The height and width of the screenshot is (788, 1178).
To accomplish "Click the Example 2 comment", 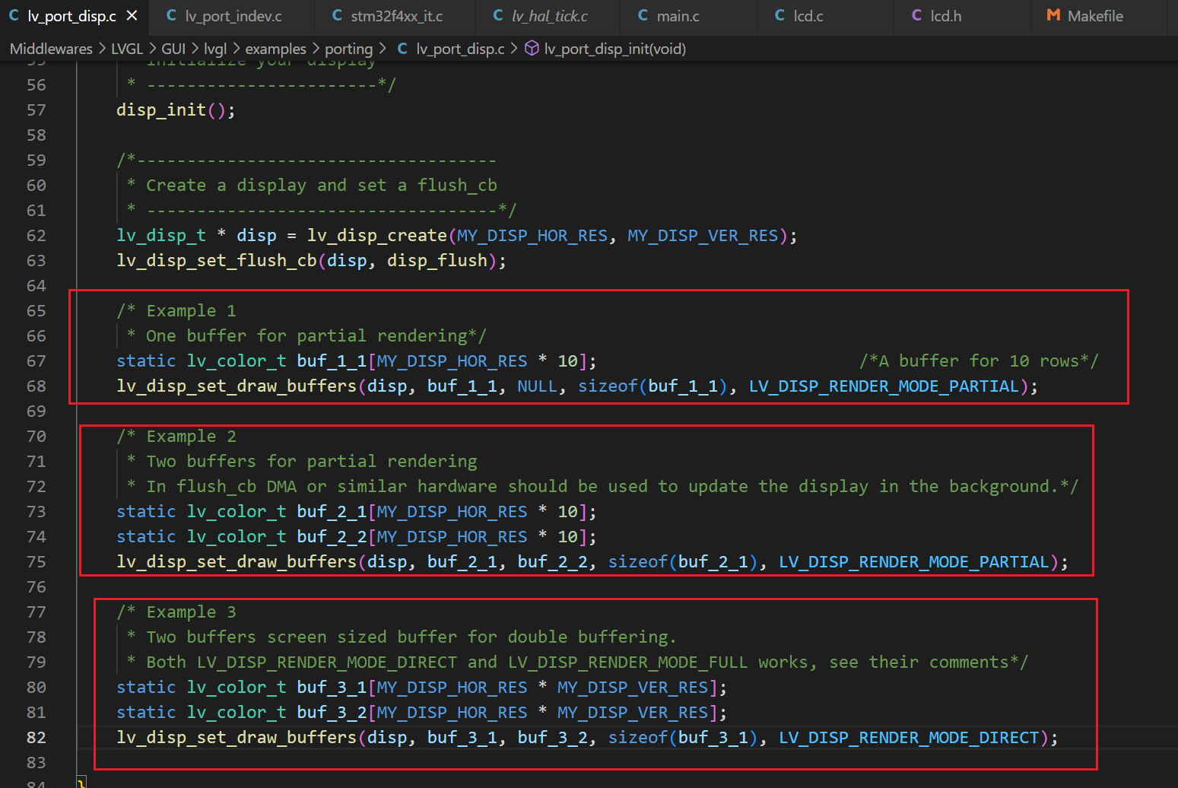I will (x=176, y=437).
